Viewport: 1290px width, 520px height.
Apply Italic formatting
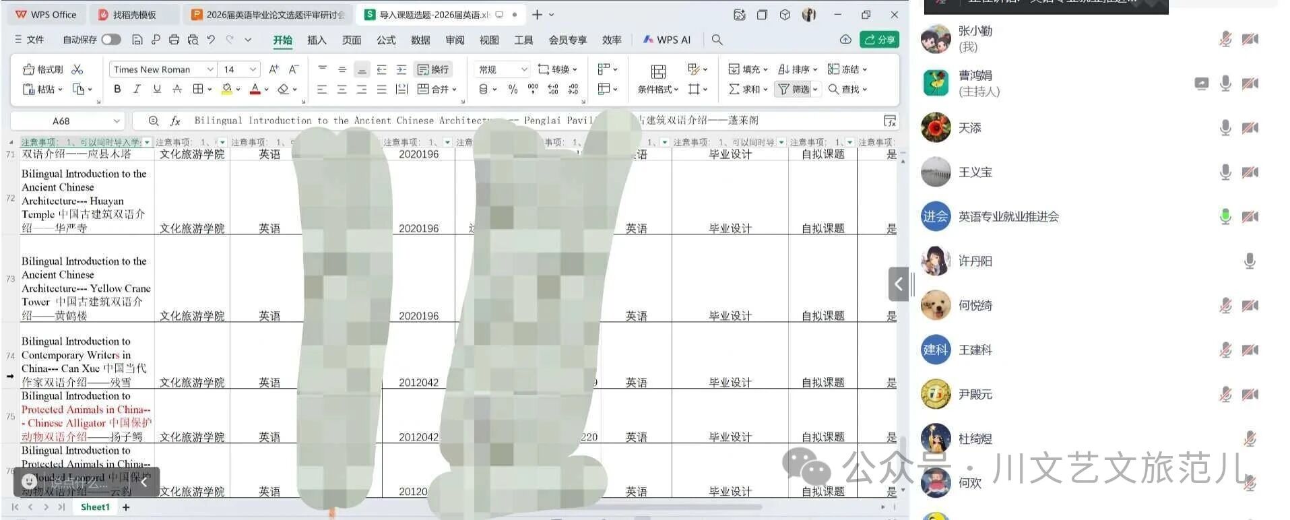tap(137, 89)
